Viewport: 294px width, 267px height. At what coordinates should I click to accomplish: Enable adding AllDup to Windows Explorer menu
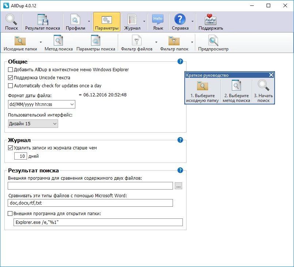(10, 70)
